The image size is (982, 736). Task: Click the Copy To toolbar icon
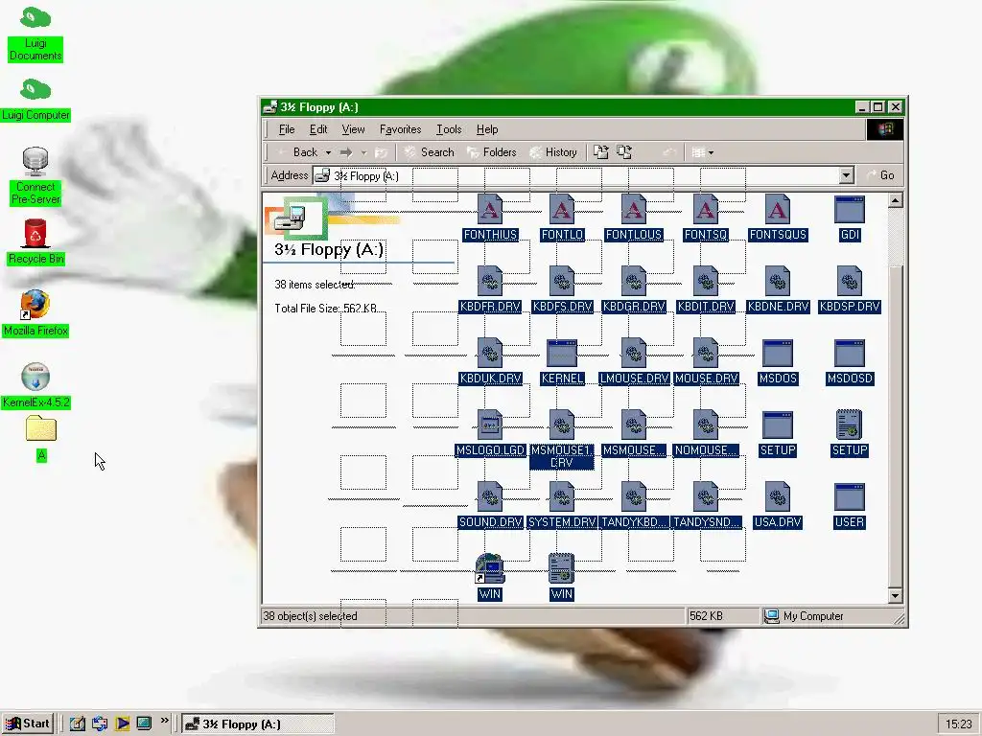(624, 152)
